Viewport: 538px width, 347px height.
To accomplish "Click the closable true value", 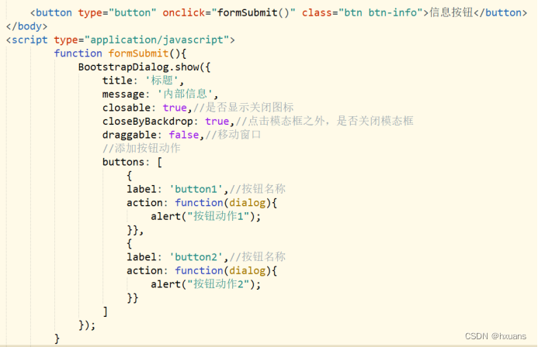I will pos(175,108).
